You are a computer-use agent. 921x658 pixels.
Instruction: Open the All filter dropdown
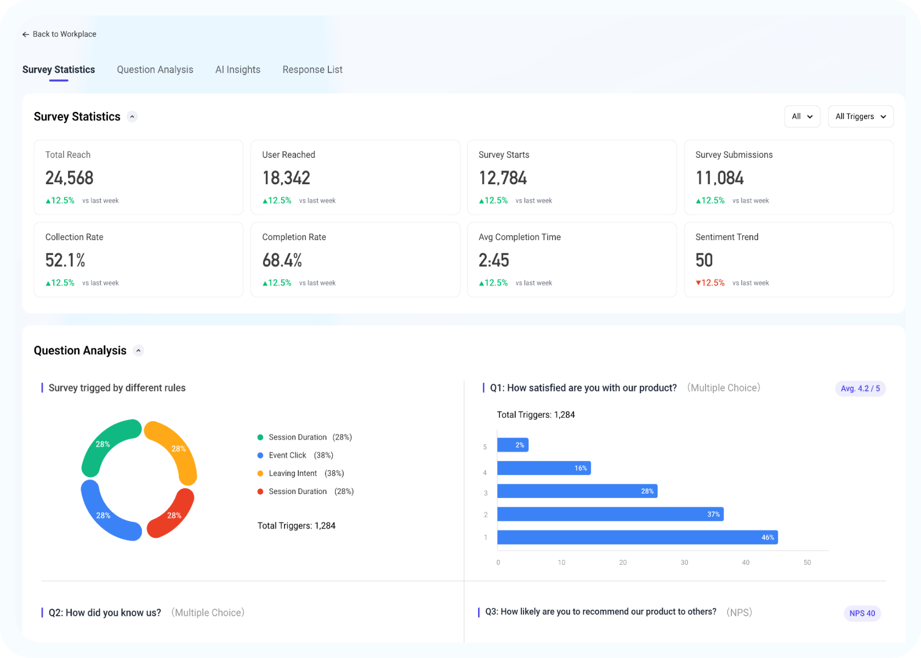pos(802,116)
